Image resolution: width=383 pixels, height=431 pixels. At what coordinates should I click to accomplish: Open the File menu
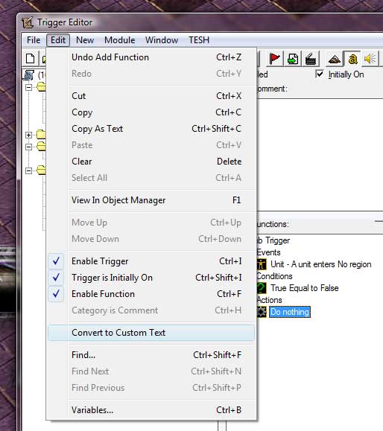coord(34,40)
